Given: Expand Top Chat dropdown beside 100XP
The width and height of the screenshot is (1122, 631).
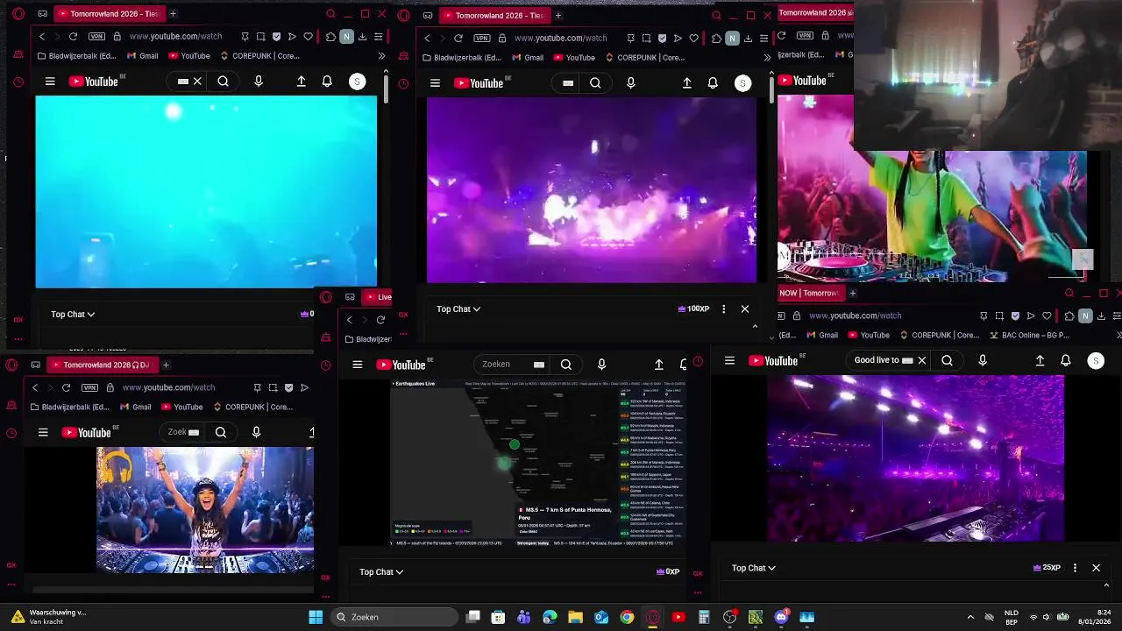Looking at the screenshot, I should (x=458, y=308).
